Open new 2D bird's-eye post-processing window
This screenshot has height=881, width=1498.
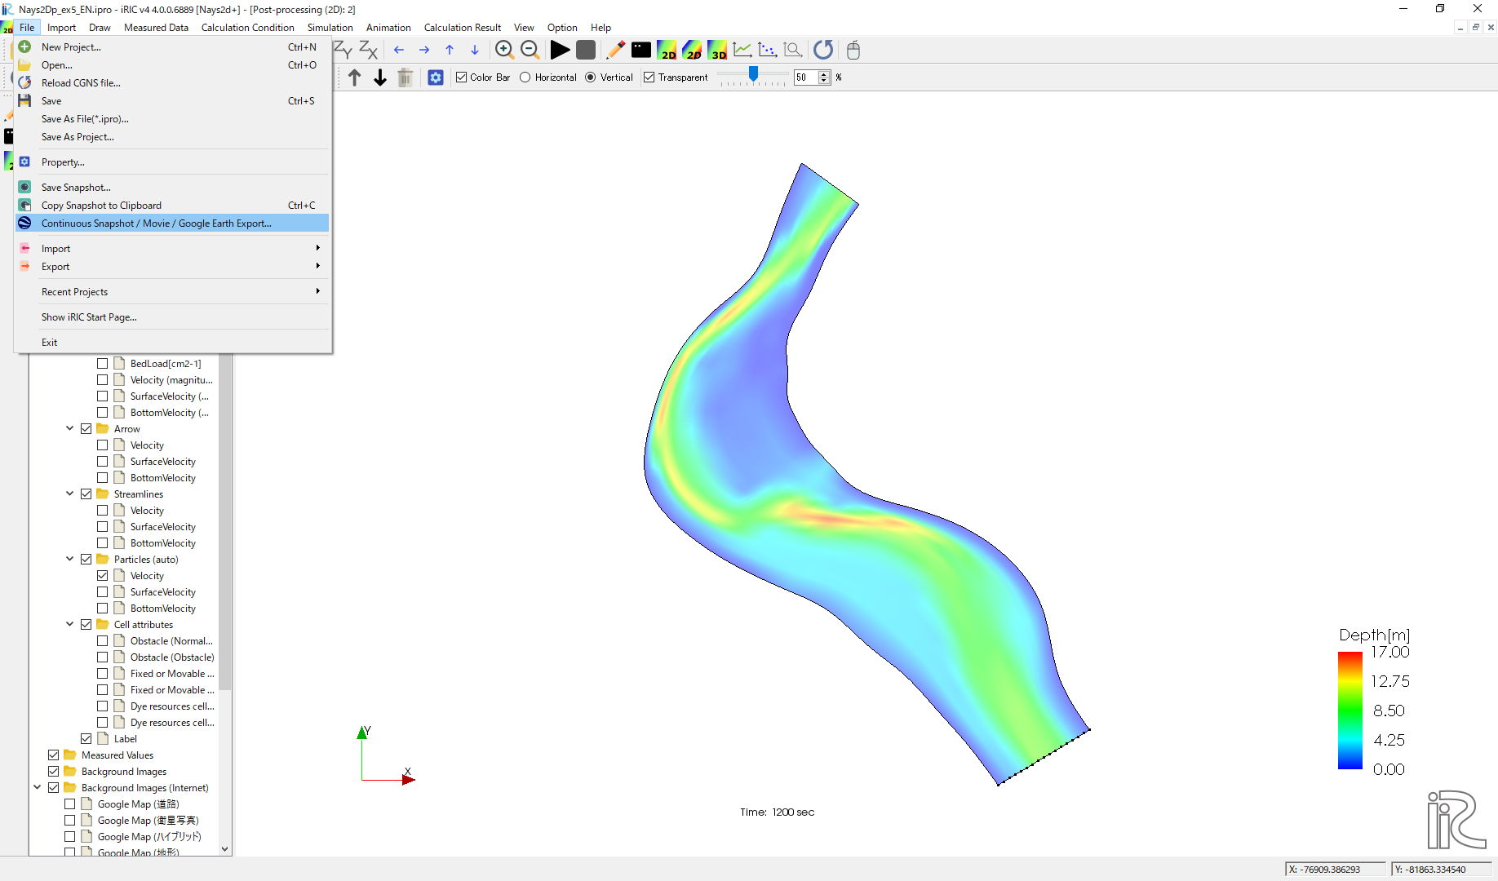pyautogui.click(x=692, y=50)
